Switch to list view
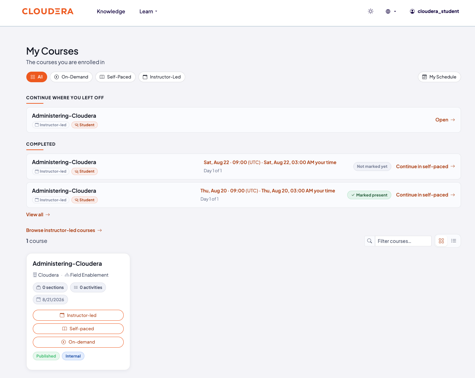Screen dimensions: 475x378 pyautogui.click(x=453, y=241)
